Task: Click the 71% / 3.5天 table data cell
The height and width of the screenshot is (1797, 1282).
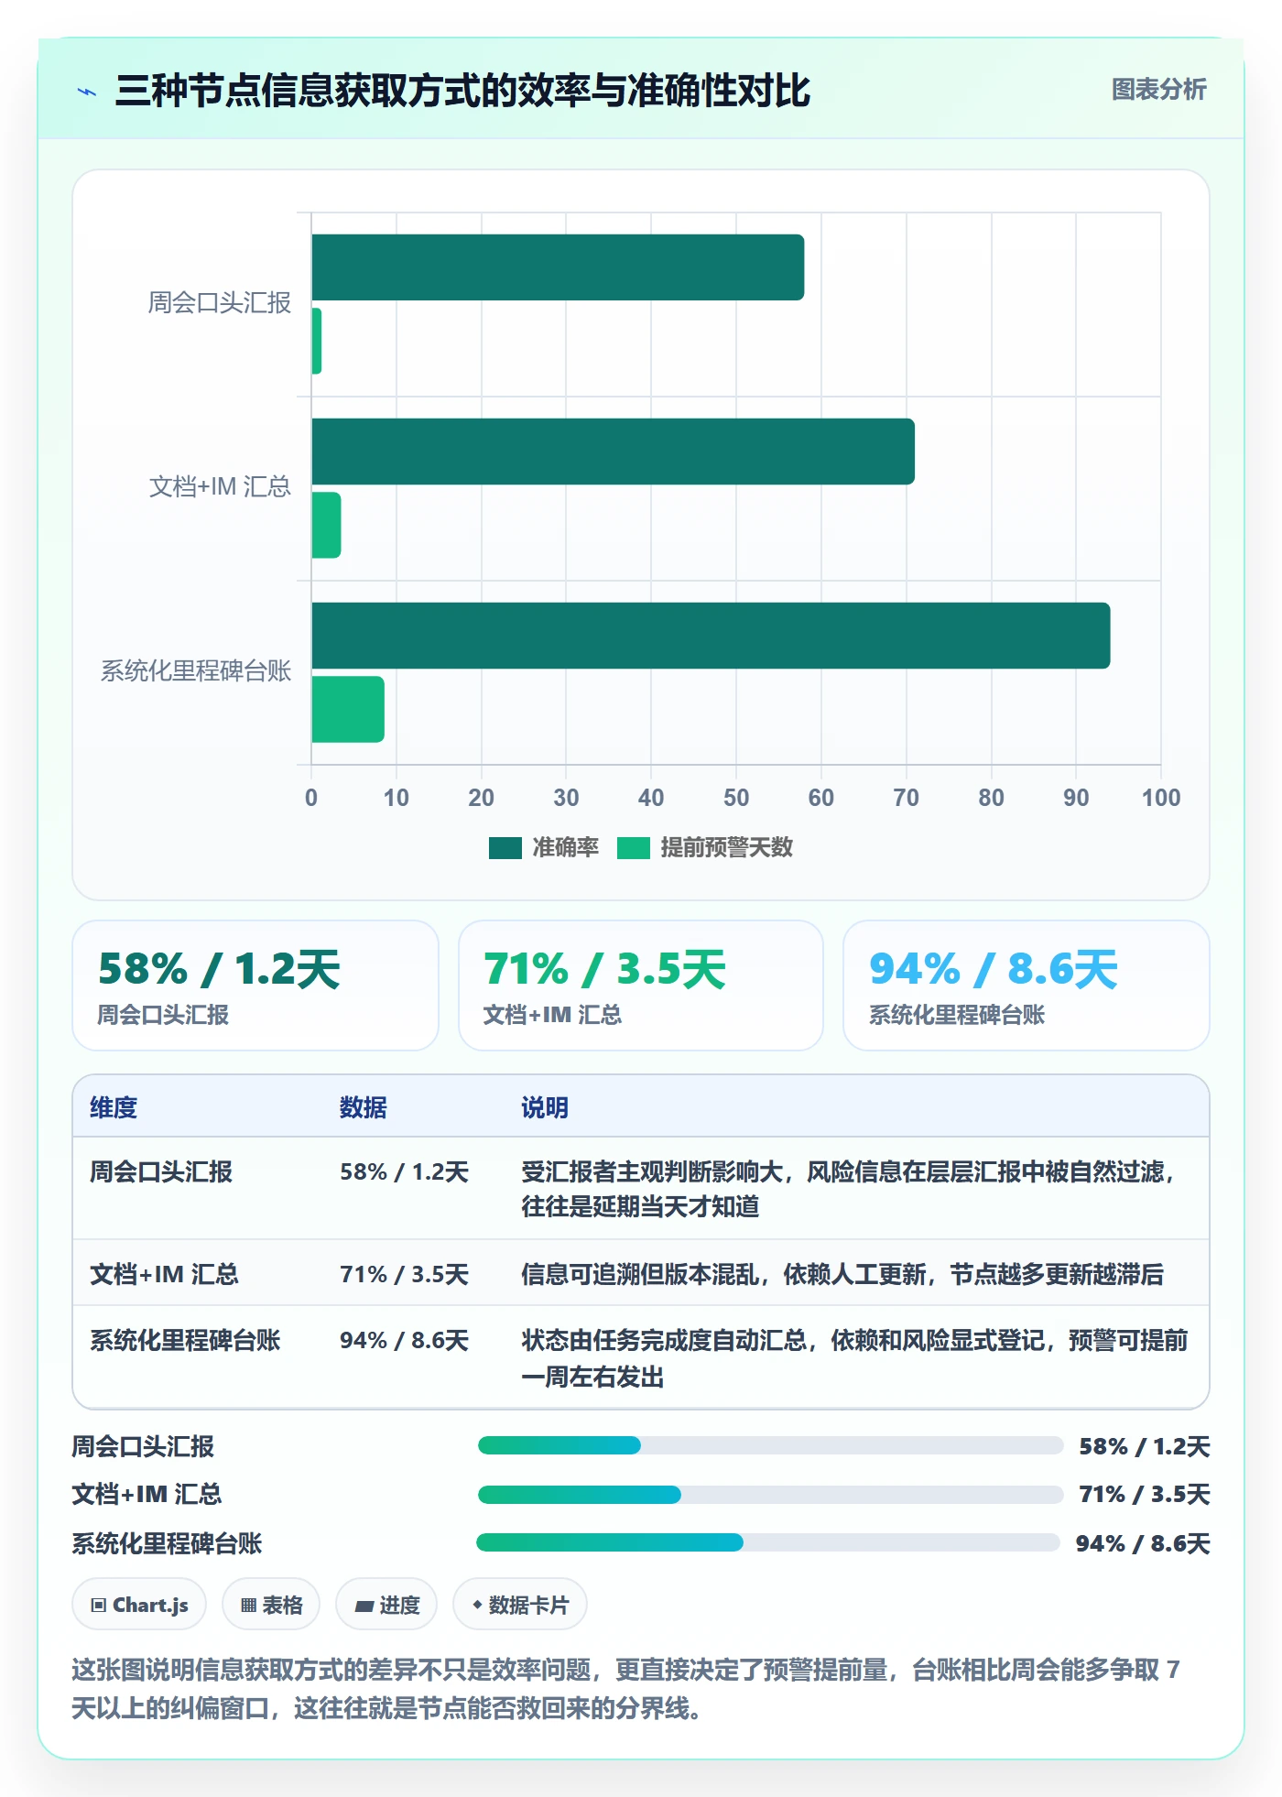Action: [x=404, y=1274]
